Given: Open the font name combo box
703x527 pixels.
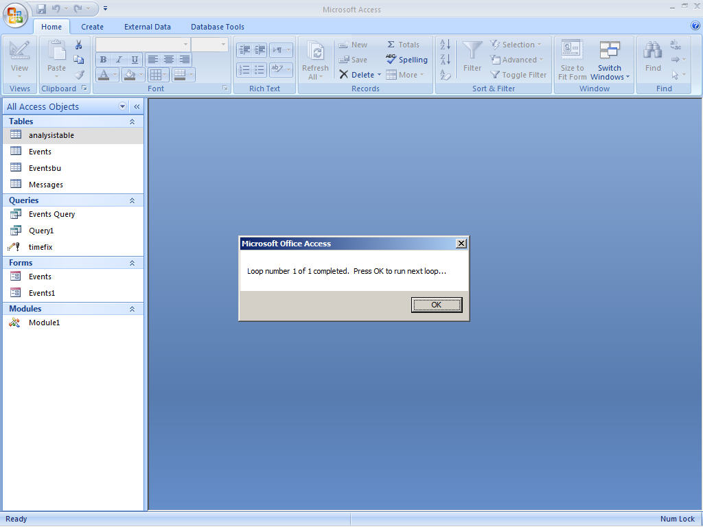Looking at the screenshot, I should pos(142,45).
